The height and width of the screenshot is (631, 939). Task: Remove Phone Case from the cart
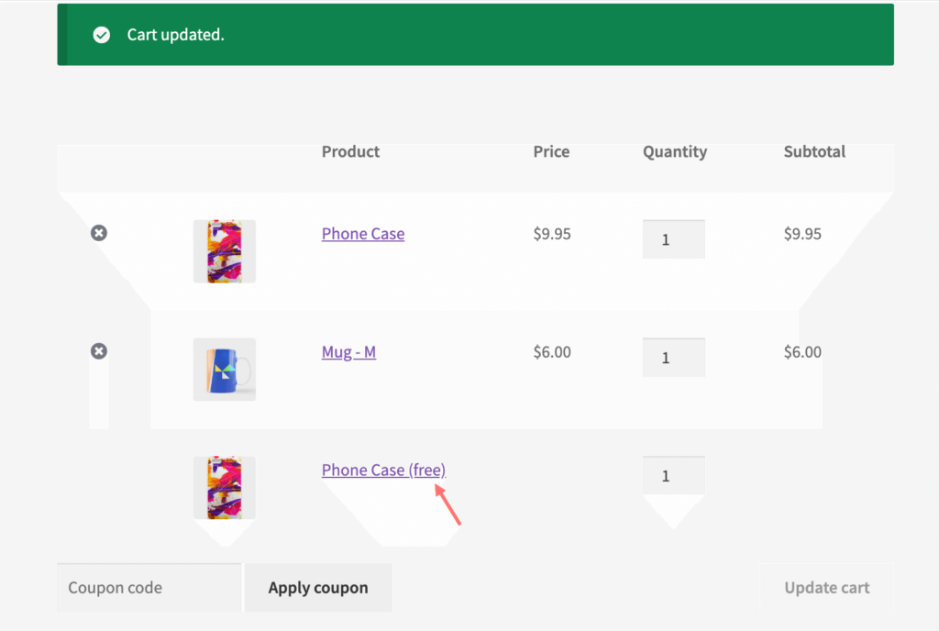coord(99,233)
